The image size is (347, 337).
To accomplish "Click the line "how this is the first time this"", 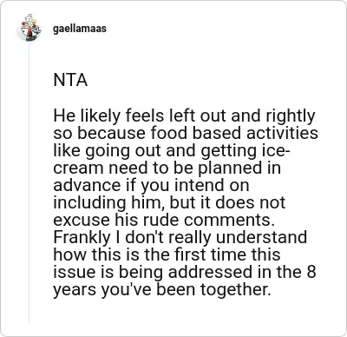I will pos(167,254).
